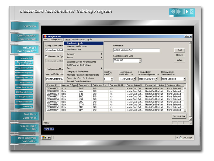
Task: Expand the Acquirer submenu
Action: click(84, 54)
